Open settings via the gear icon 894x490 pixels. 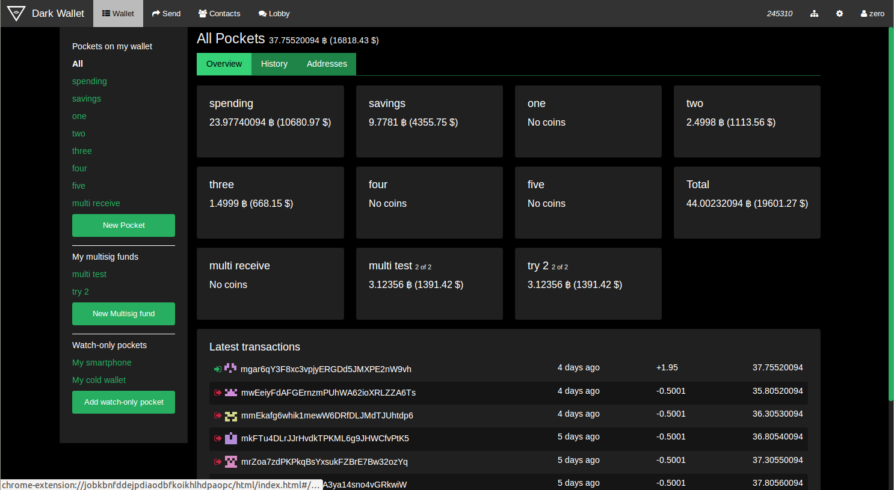click(x=839, y=14)
